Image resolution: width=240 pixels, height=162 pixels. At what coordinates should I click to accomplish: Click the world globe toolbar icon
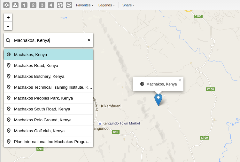pyautogui.click(x=60, y=5)
